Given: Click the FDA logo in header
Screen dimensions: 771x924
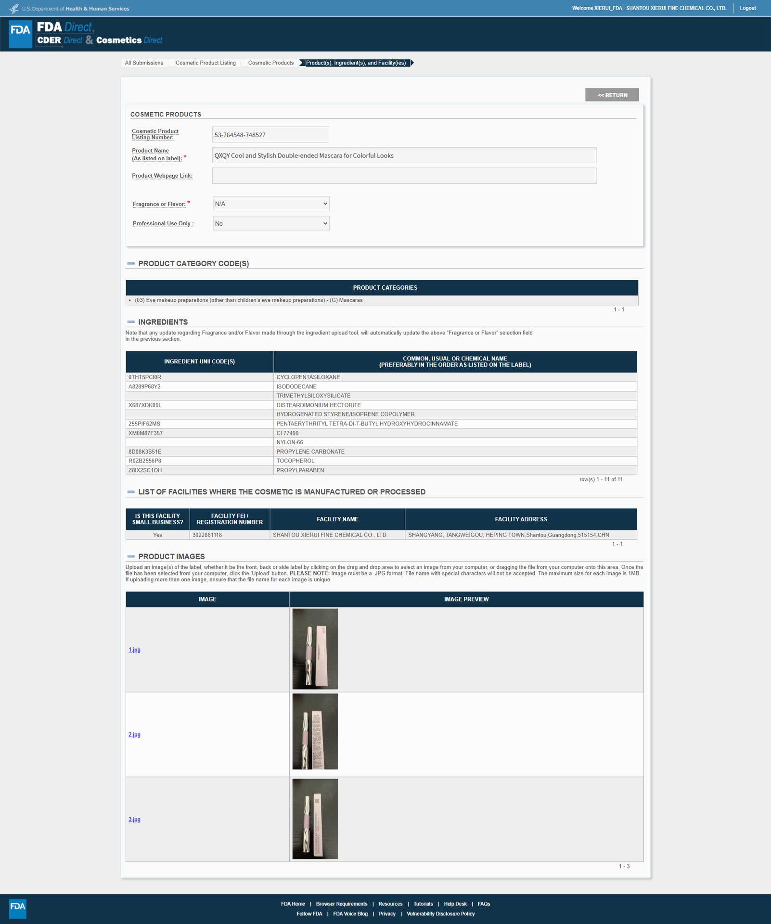Looking at the screenshot, I should click(21, 34).
